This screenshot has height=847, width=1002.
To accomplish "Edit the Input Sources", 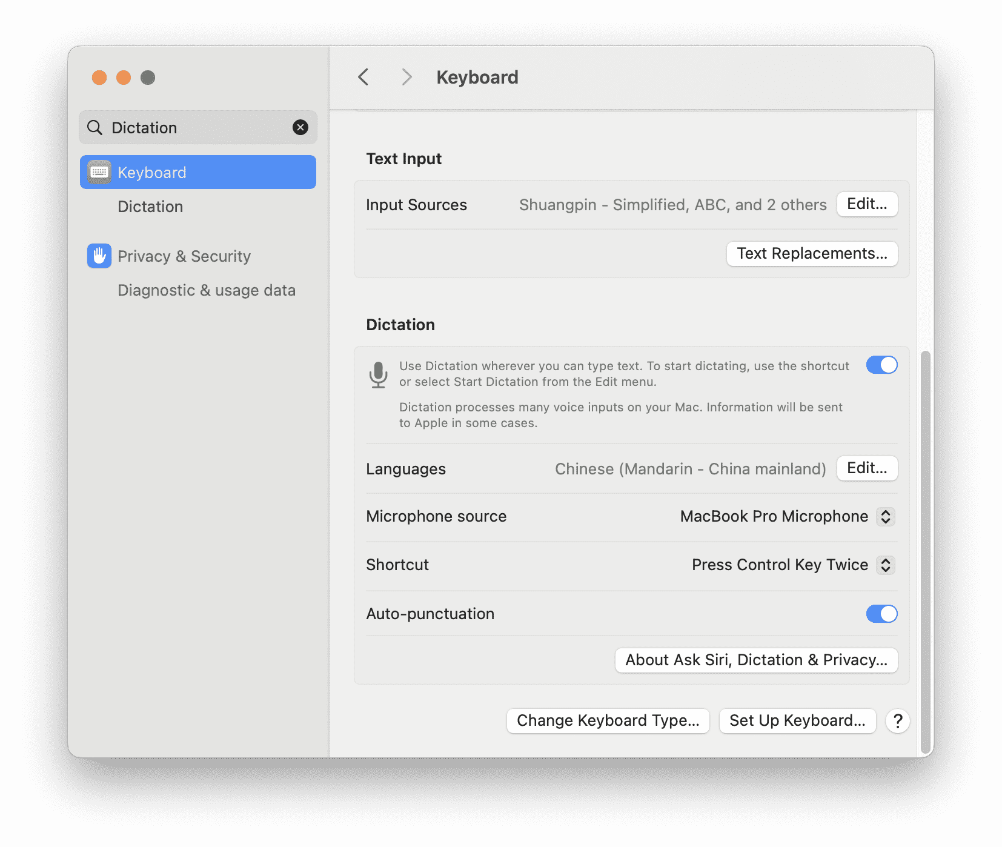I will point(867,204).
